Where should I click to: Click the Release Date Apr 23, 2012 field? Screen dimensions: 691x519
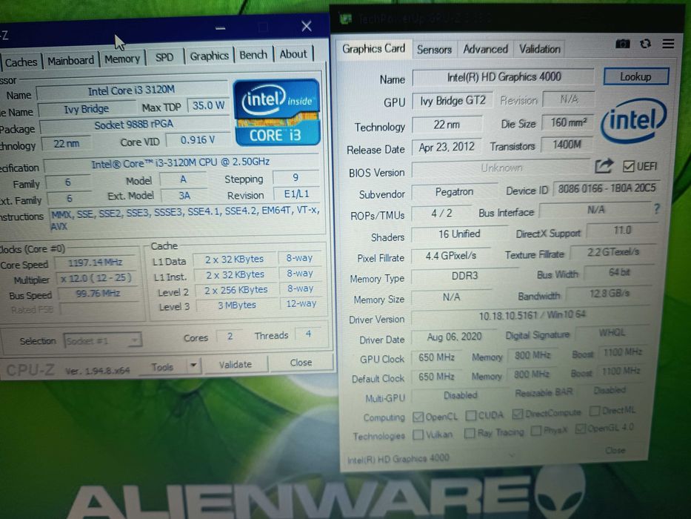(x=446, y=147)
